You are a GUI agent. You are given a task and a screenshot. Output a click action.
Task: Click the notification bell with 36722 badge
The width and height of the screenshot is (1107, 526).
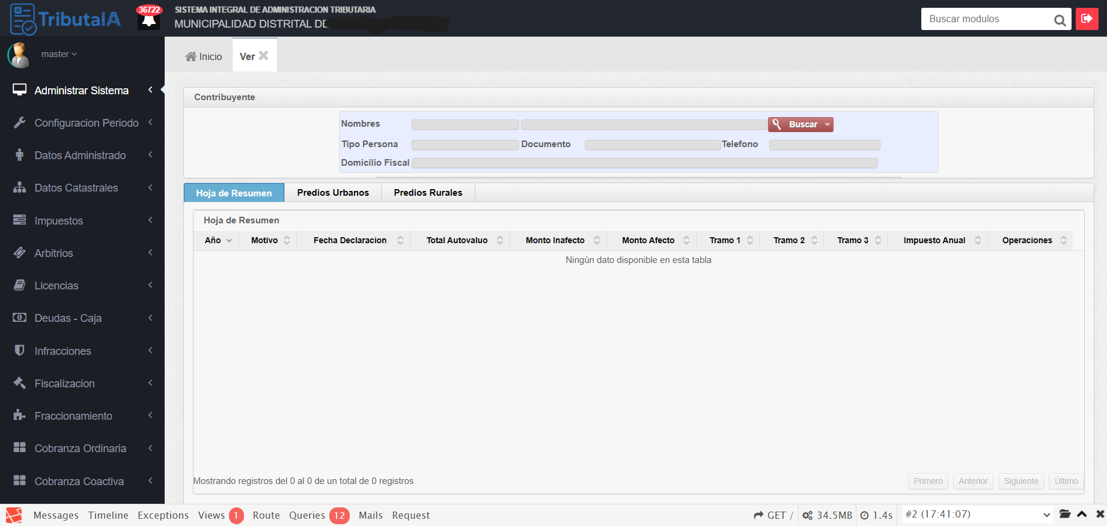click(x=148, y=19)
